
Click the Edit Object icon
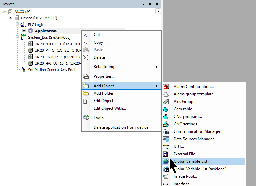[x=86, y=101]
